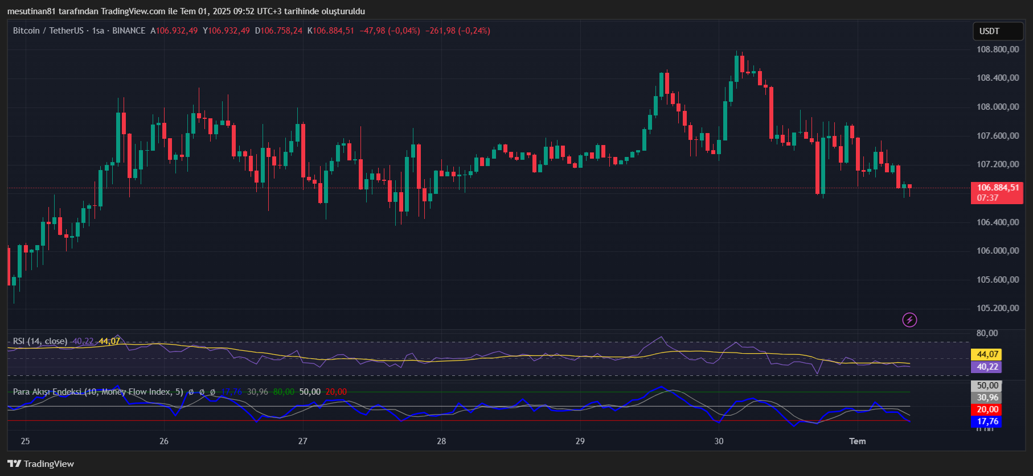Viewport: 1033px width, 476px height.
Task: Click the 30,96 value in MFI legend
Action: 257,392
